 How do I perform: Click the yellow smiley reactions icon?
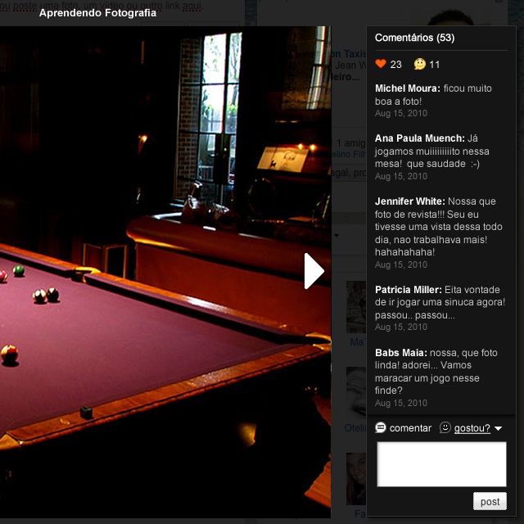point(420,65)
